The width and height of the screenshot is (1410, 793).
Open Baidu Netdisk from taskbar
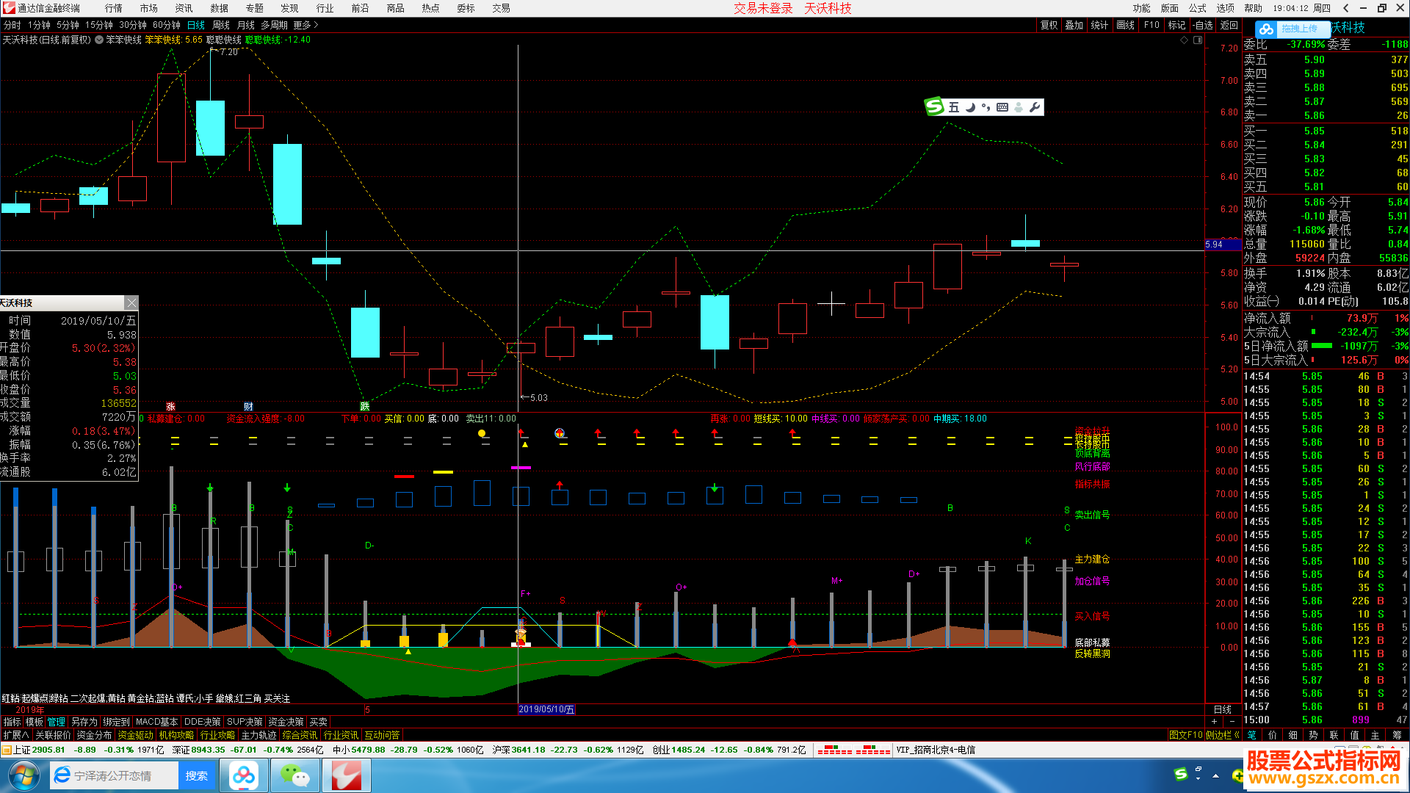244,775
